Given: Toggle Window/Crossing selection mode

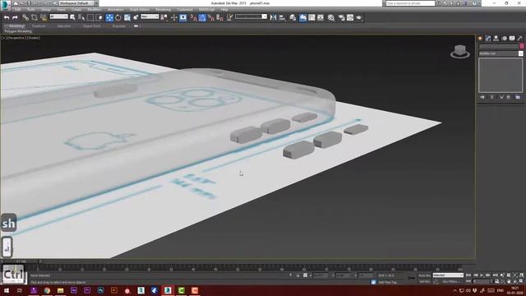Looking at the screenshot, I should pos(99,17).
